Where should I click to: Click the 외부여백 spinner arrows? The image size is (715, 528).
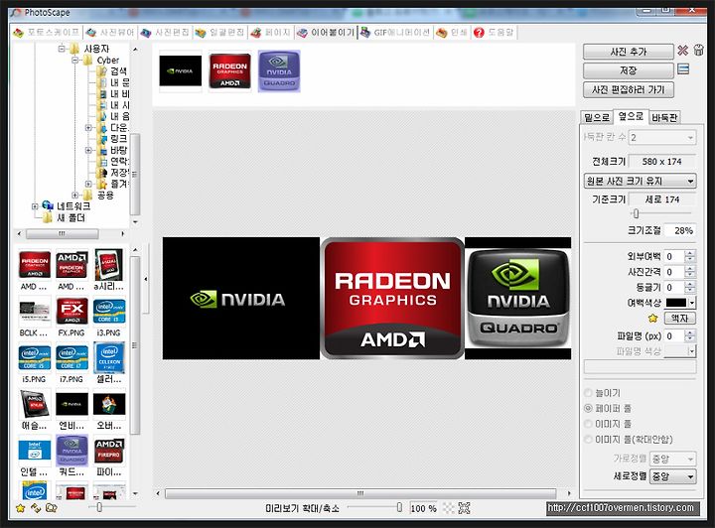690,256
